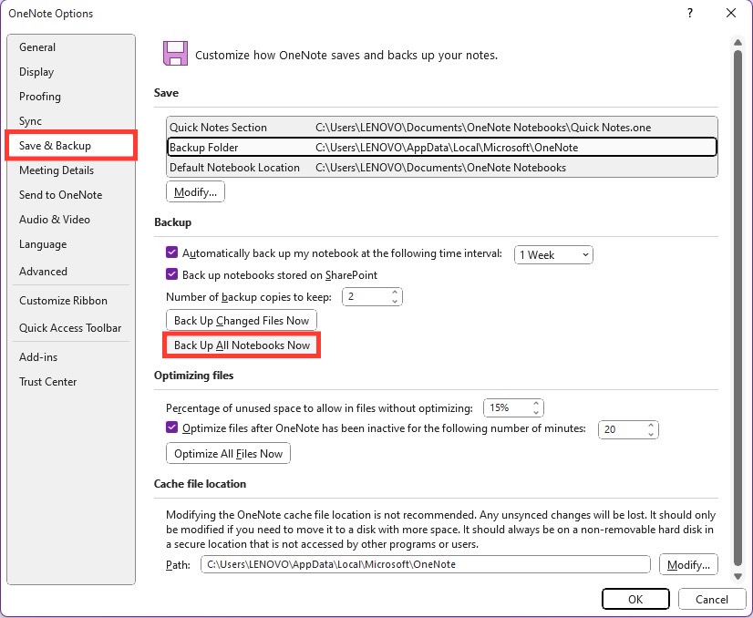This screenshot has width=753, height=618.
Task: Close the OneNote Options dialog
Action: click(x=731, y=13)
